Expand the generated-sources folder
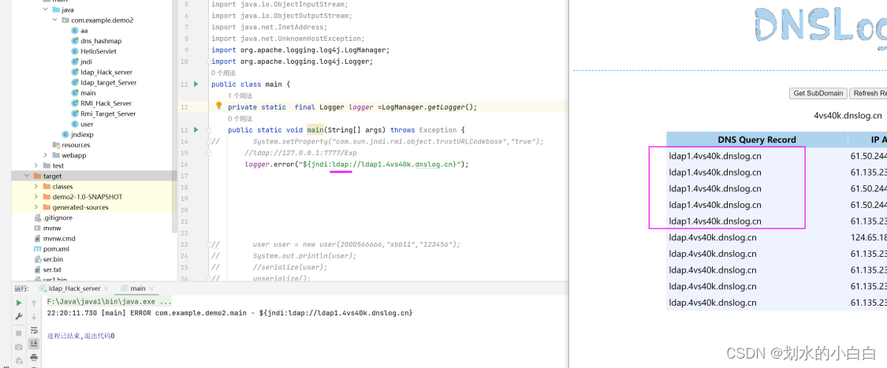 click(35, 207)
